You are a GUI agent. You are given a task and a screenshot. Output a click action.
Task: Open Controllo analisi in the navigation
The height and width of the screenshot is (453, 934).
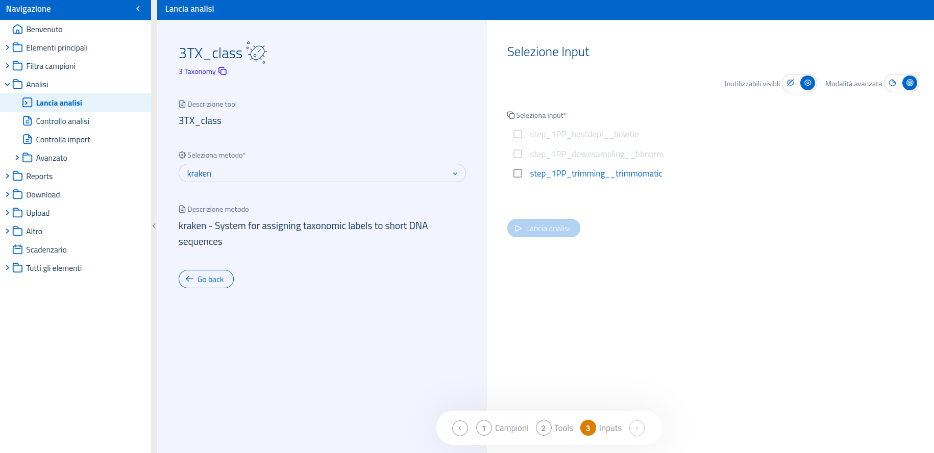pyautogui.click(x=62, y=121)
